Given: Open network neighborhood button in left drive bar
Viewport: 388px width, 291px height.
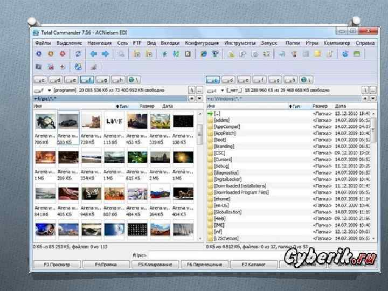Looking at the screenshot, I should (x=134, y=80).
